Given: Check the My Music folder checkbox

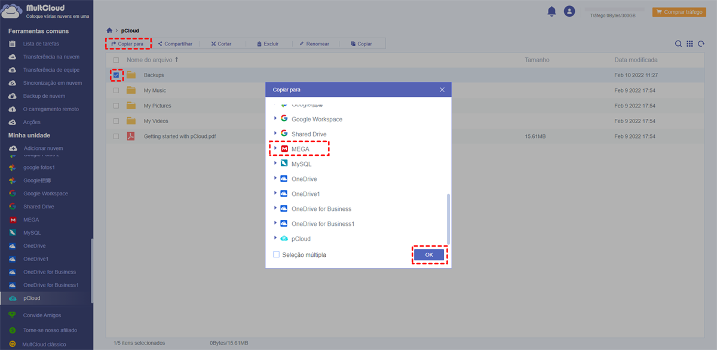Looking at the screenshot, I should pos(116,90).
